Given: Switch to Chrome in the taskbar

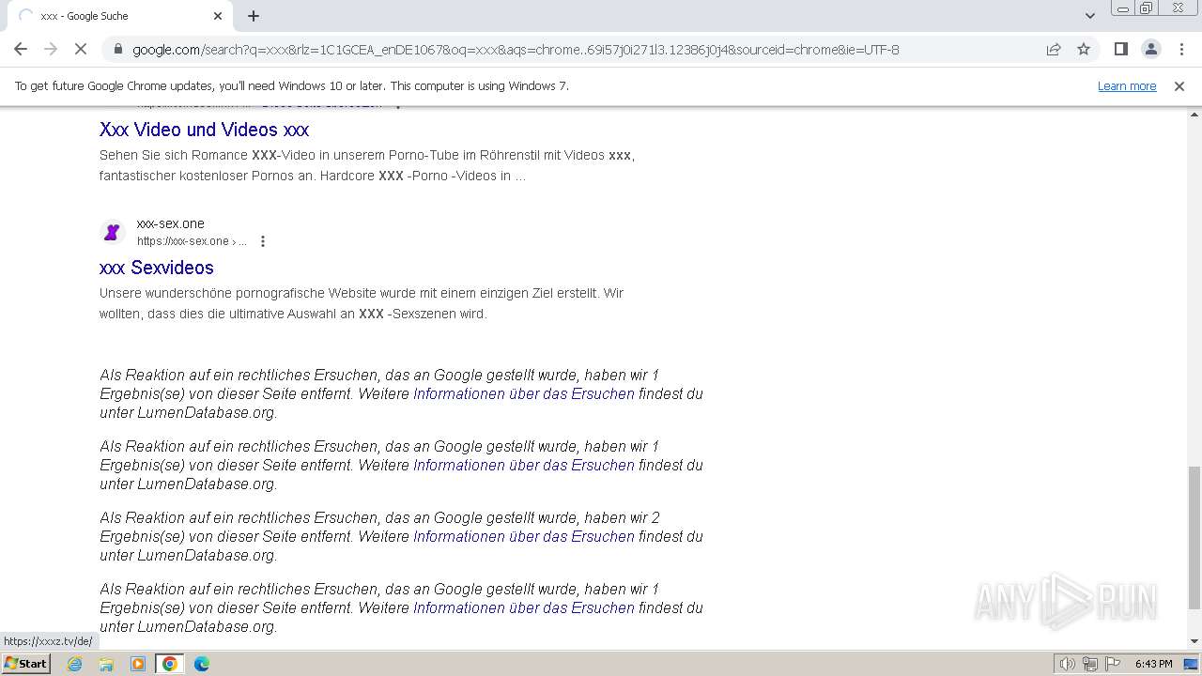Looking at the screenshot, I should [x=170, y=664].
